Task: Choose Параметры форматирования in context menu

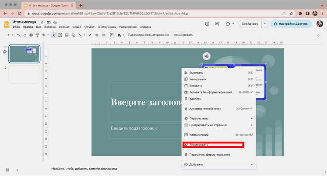Action: [x=218, y=155]
